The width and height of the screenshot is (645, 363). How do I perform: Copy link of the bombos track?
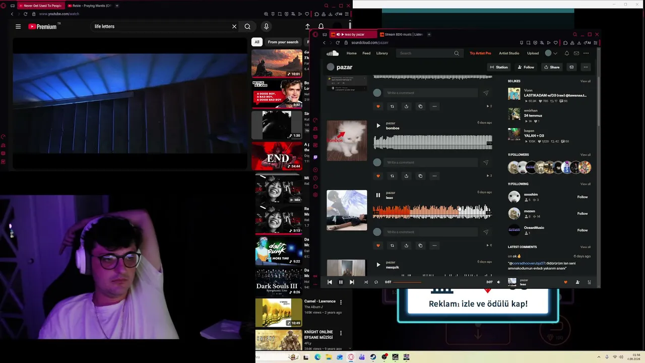point(420,176)
